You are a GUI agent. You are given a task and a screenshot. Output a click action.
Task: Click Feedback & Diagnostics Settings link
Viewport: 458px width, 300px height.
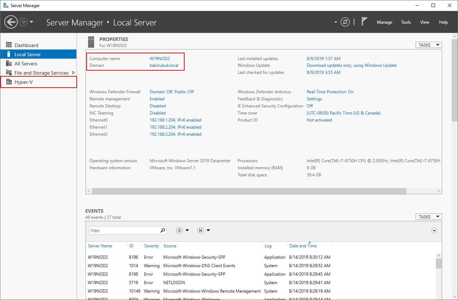pyautogui.click(x=314, y=99)
